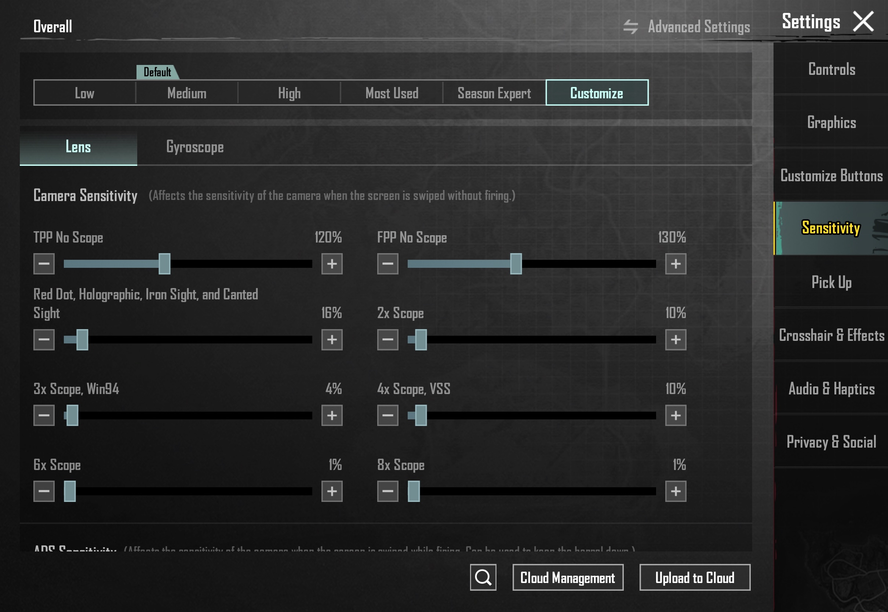Decrease FPP No Scope with minus button
This screenshot has height=612, width=888.
[387, 263]
